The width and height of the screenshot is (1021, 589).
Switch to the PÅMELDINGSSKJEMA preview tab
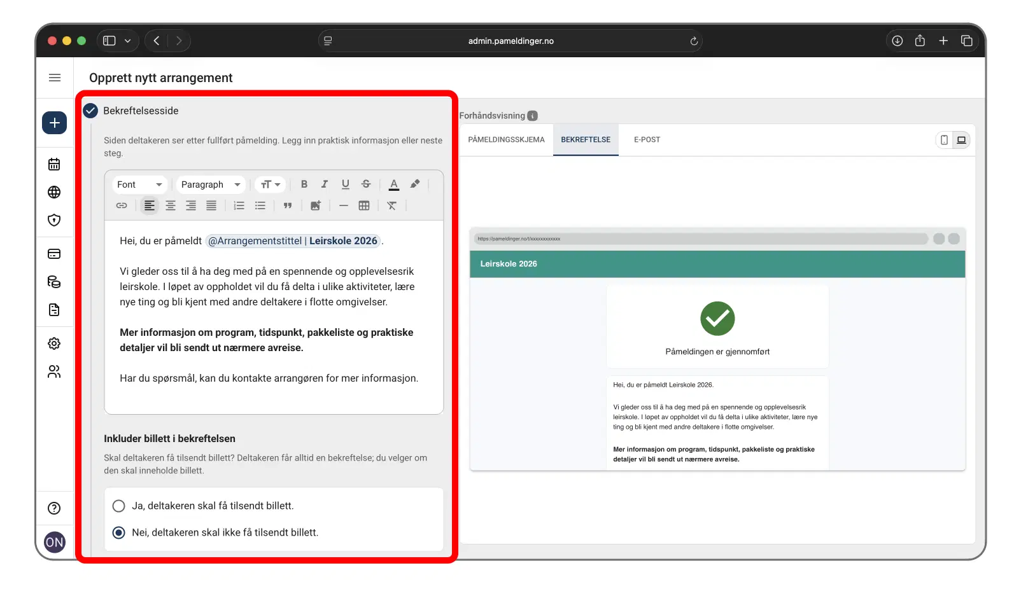pos(506,140)
